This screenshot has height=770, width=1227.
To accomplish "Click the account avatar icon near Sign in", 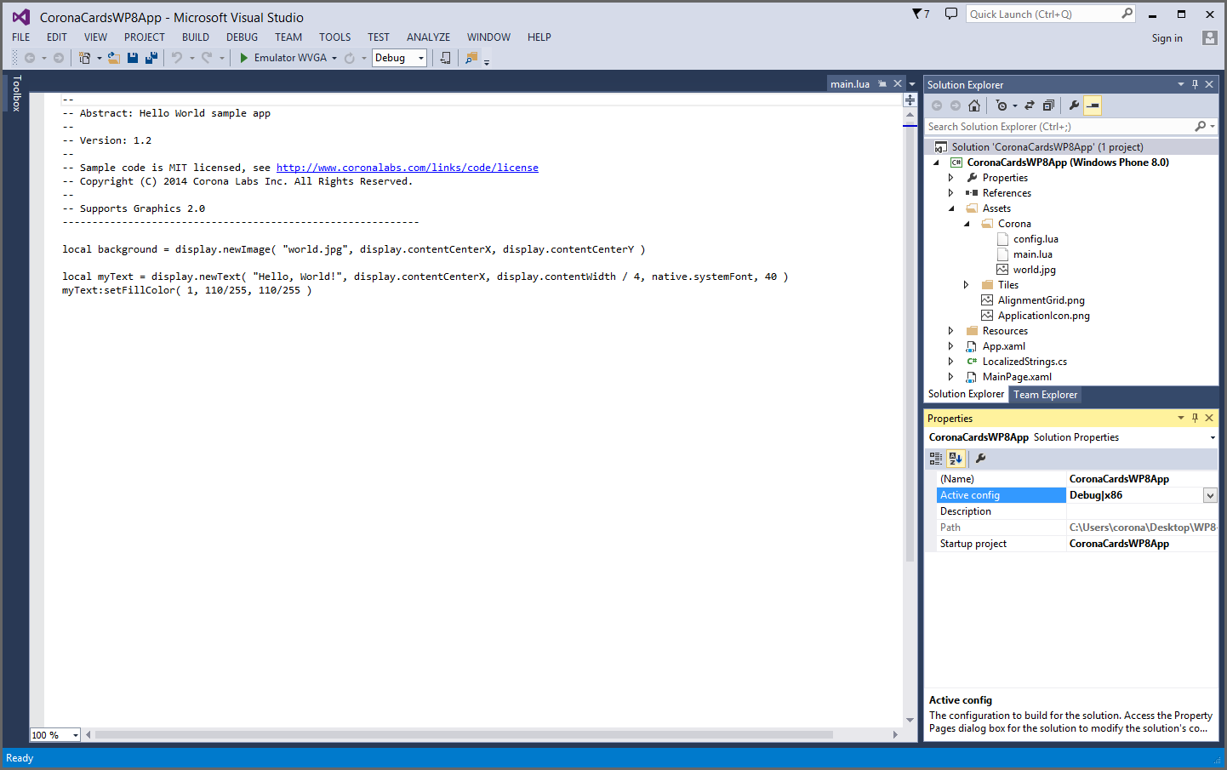I will point(1209,37).
